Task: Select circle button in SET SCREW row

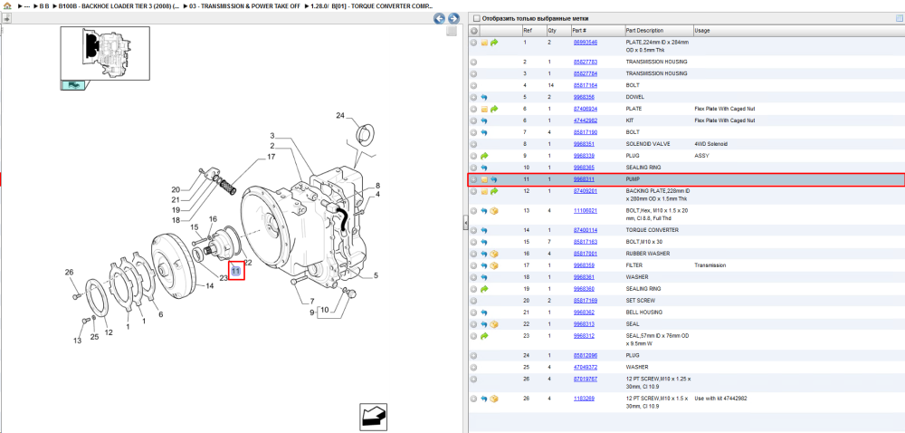Action: [x=473, y=301]
